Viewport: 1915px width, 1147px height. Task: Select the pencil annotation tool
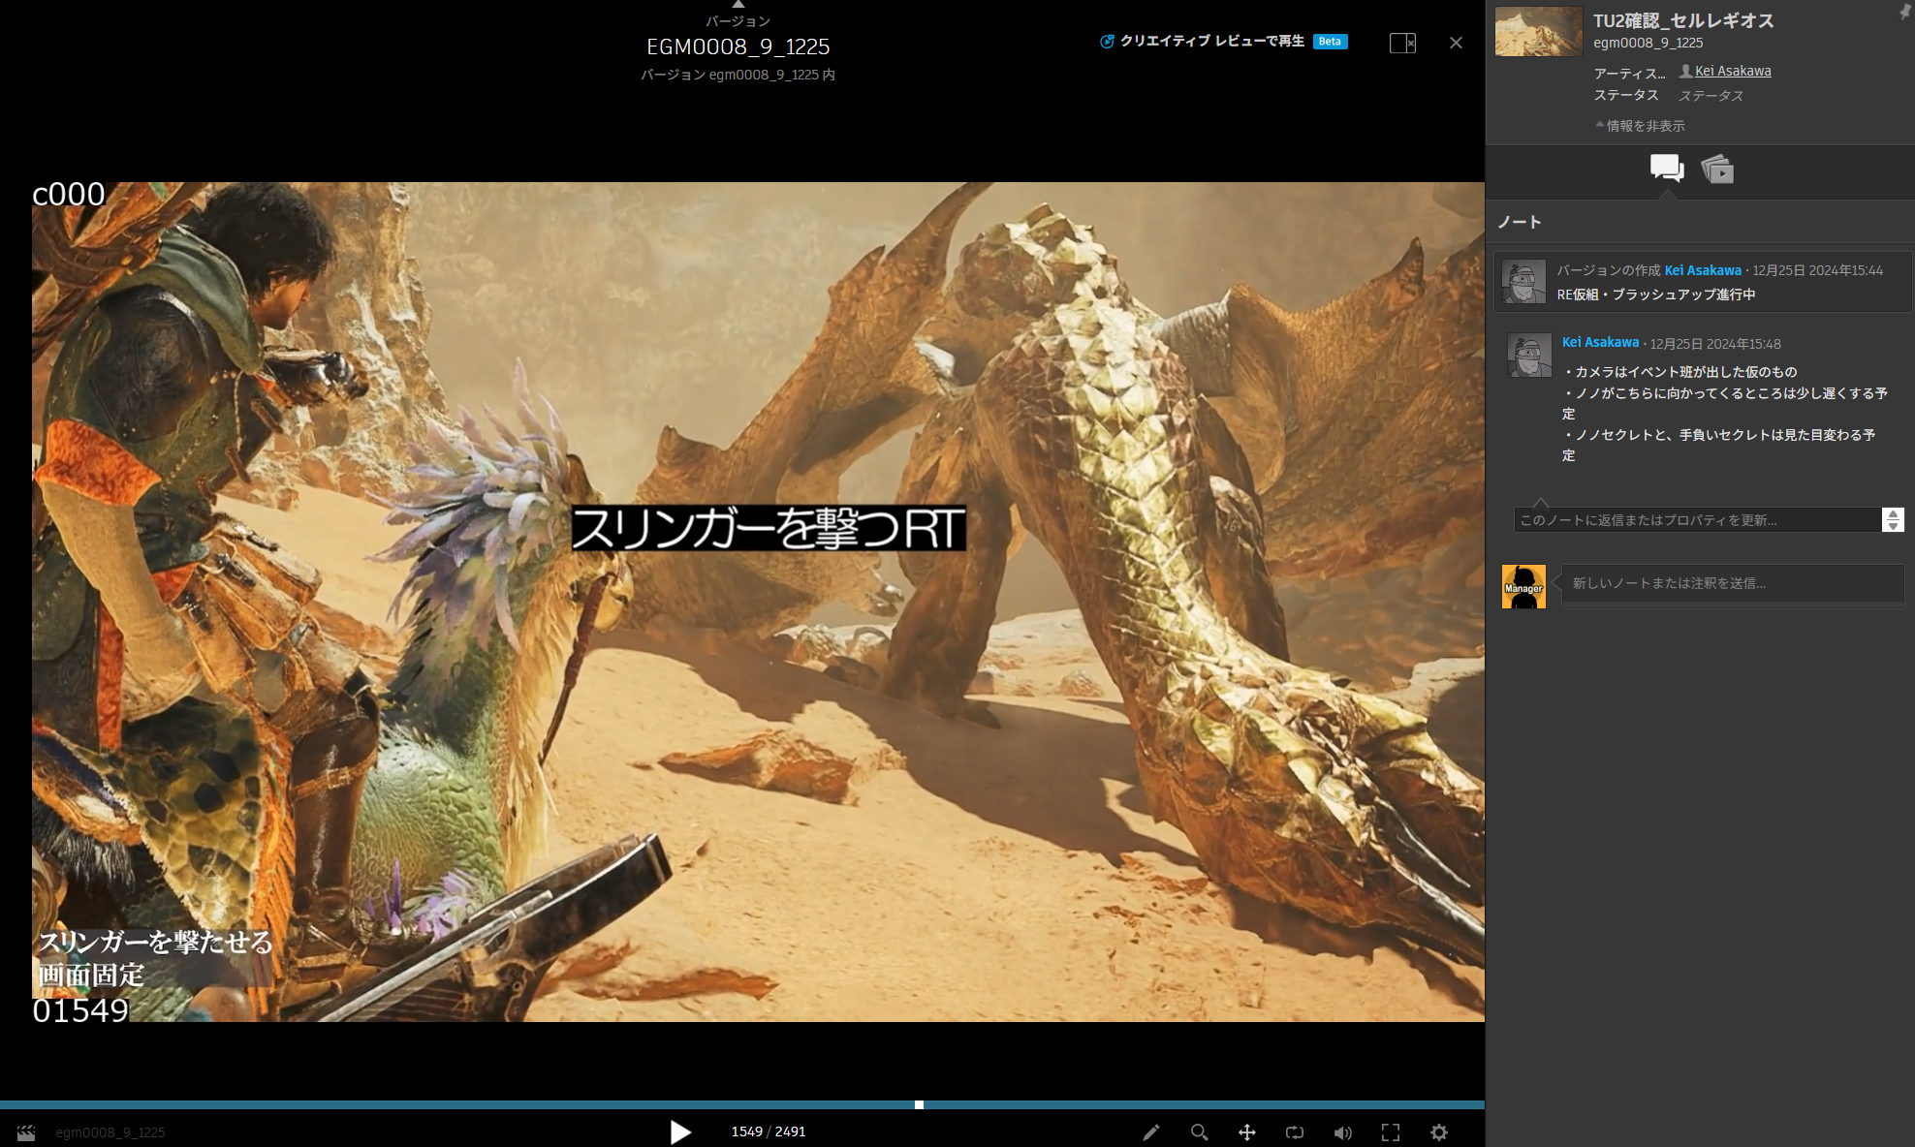[x=1150, y=1132]
